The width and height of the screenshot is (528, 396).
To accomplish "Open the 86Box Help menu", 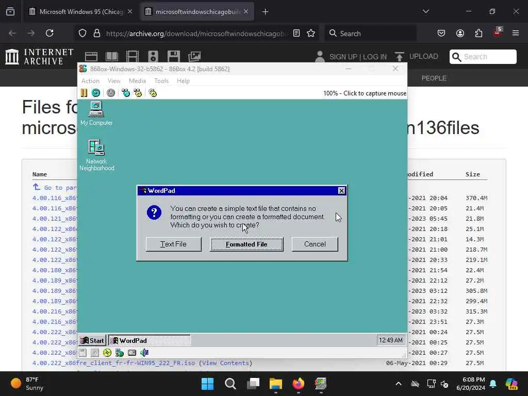I will 183,81.
